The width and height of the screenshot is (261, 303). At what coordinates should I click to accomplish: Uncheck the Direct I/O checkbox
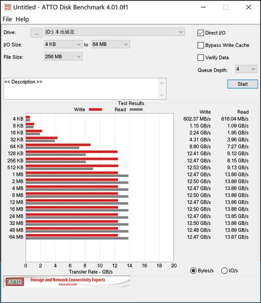tap(200, 33)
